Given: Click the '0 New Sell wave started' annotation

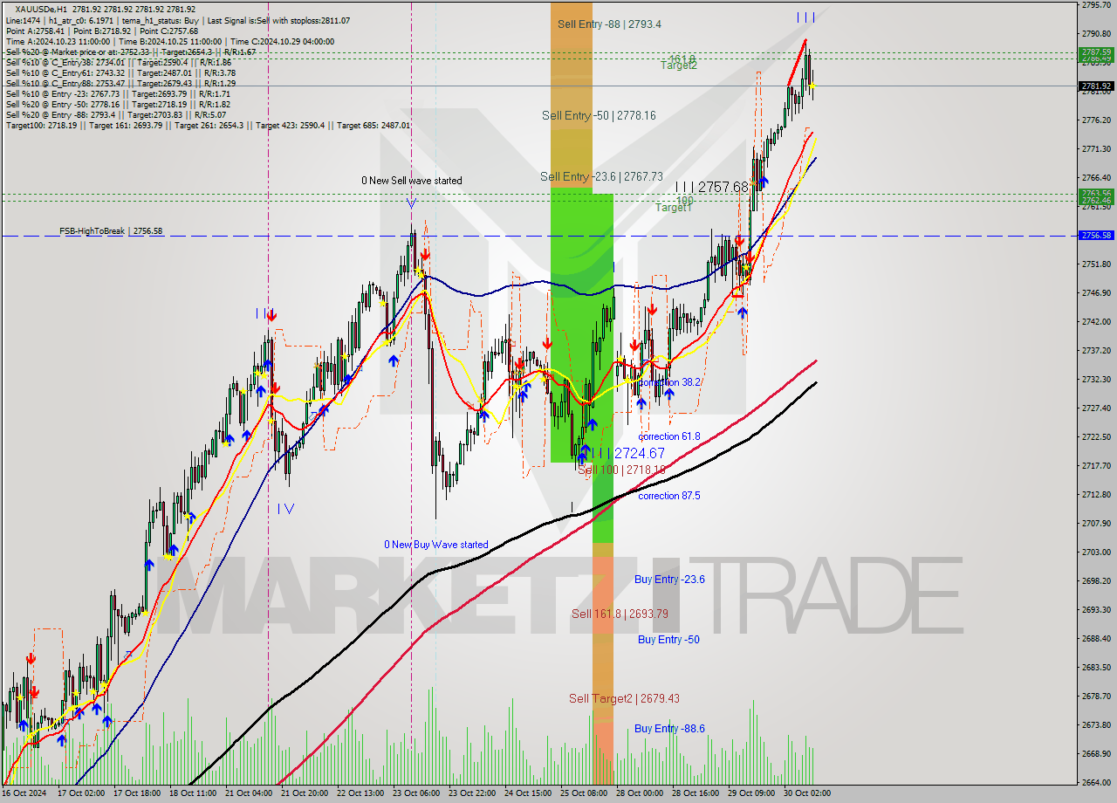Looking at the screenshot, I should 412,181.
